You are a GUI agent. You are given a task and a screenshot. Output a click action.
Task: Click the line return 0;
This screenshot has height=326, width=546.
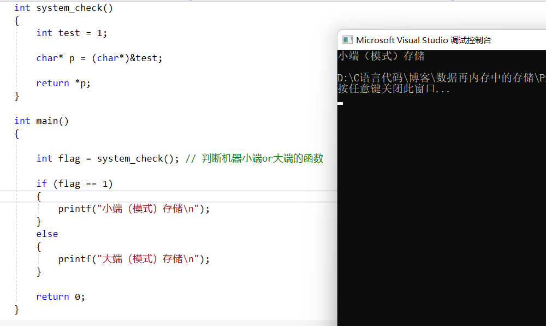61,297
